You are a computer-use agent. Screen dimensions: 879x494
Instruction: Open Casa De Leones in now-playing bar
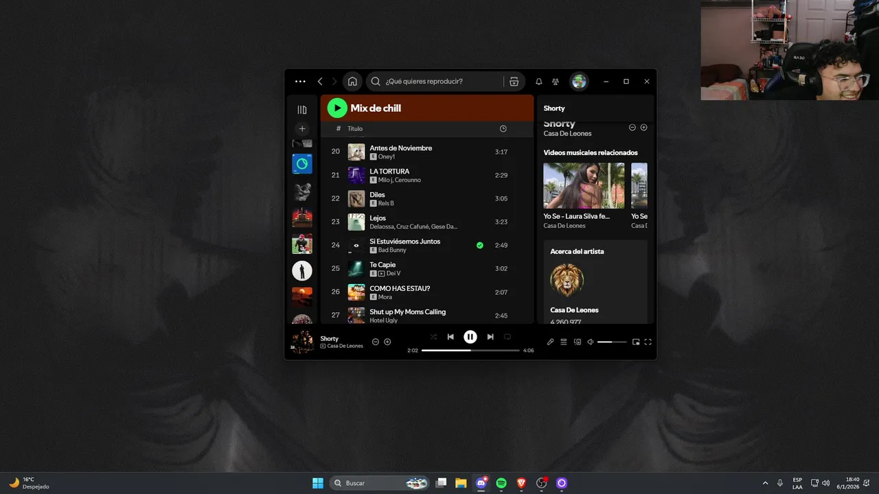pyautogui.click(x=345, y=346)
